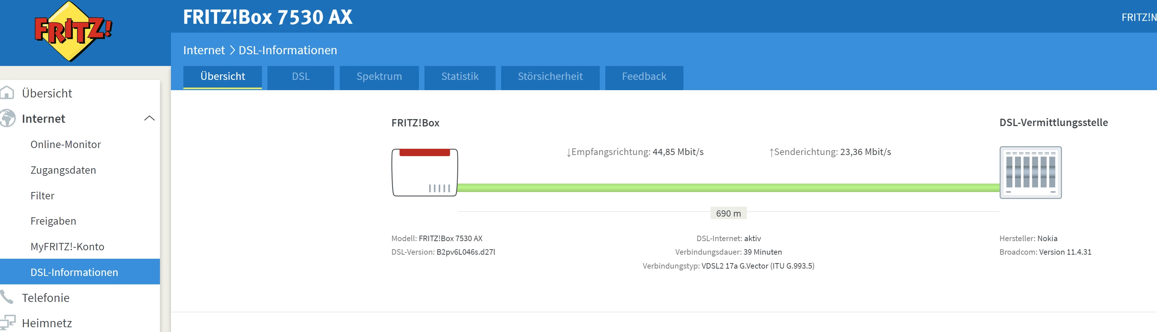Click the FRITZ! logo

pyautogui.click(x=73, y=31)
